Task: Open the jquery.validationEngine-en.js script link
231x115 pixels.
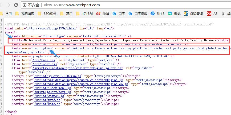Action: 81,84
